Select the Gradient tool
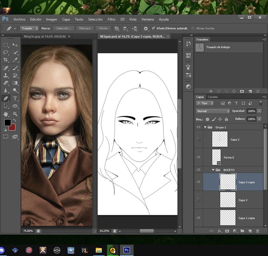The height and width of the screenshot is (256, 268). coord(15,83)
